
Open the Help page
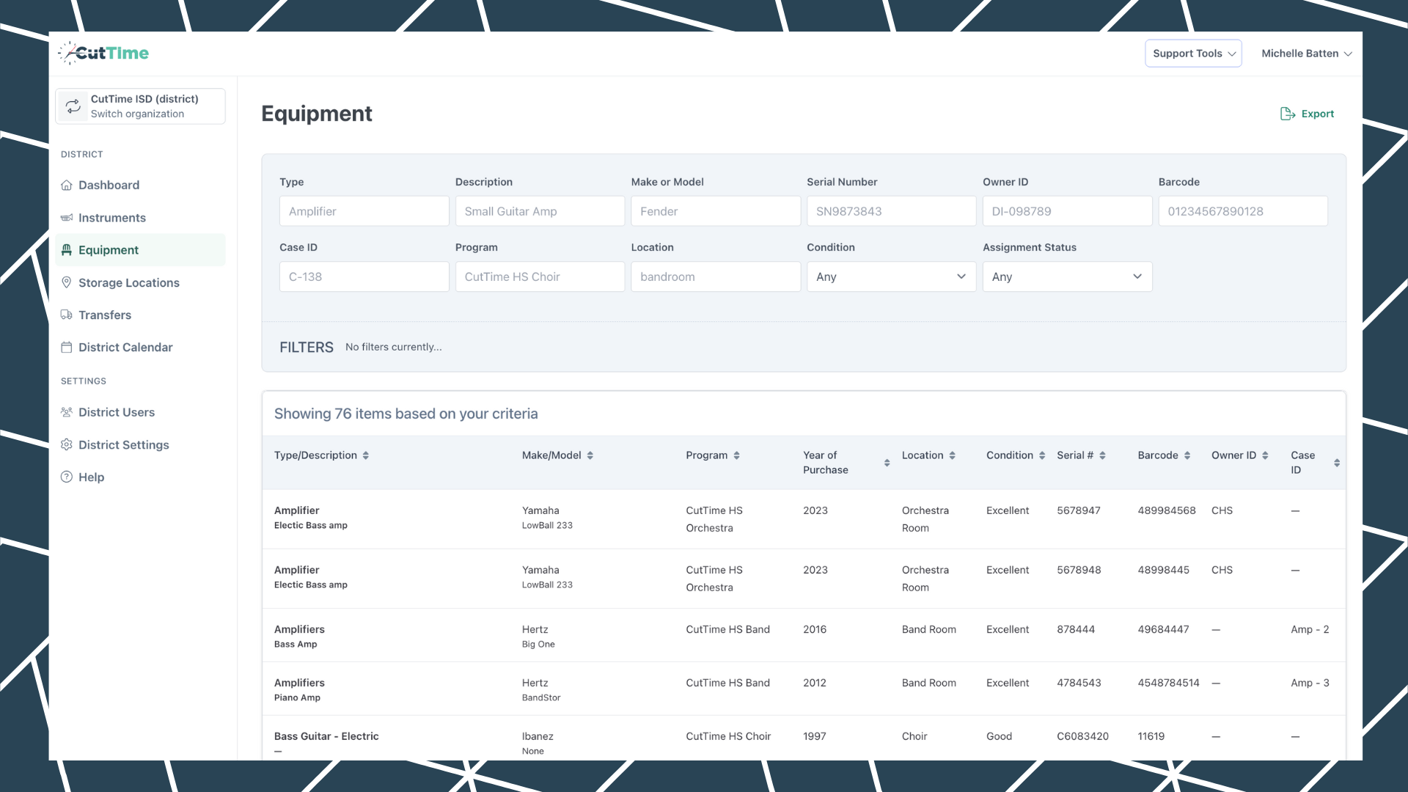(140, 477)
